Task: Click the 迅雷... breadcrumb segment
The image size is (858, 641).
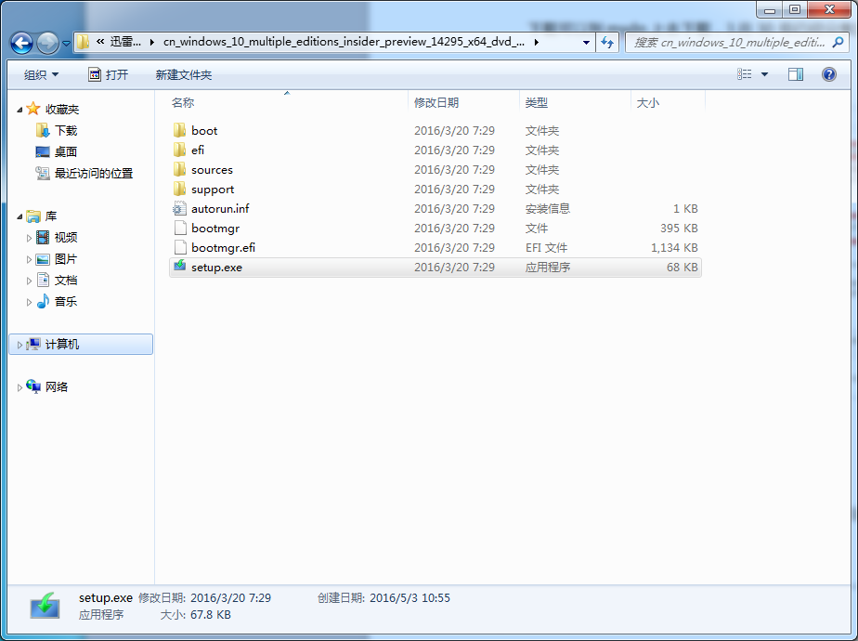Action: (125, 42)
